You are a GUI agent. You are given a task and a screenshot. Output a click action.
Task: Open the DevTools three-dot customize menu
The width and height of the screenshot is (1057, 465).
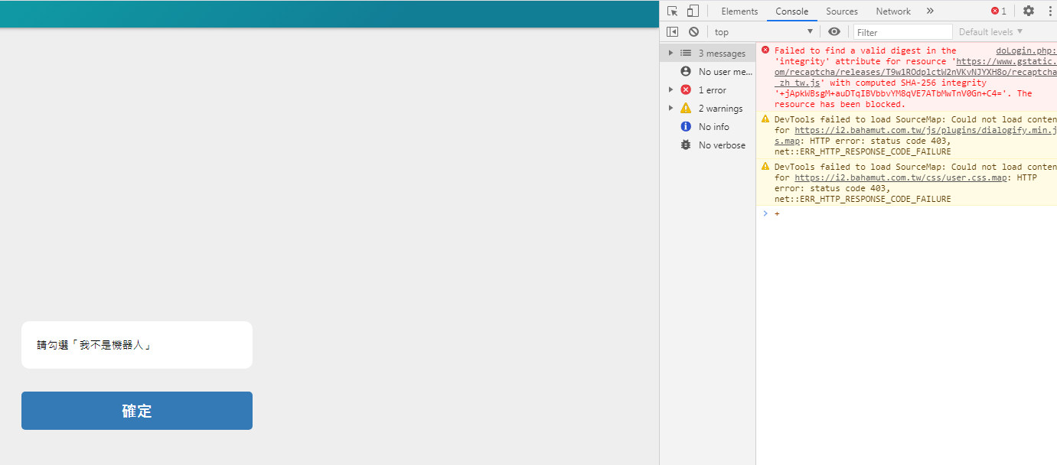pos(1049,11)
